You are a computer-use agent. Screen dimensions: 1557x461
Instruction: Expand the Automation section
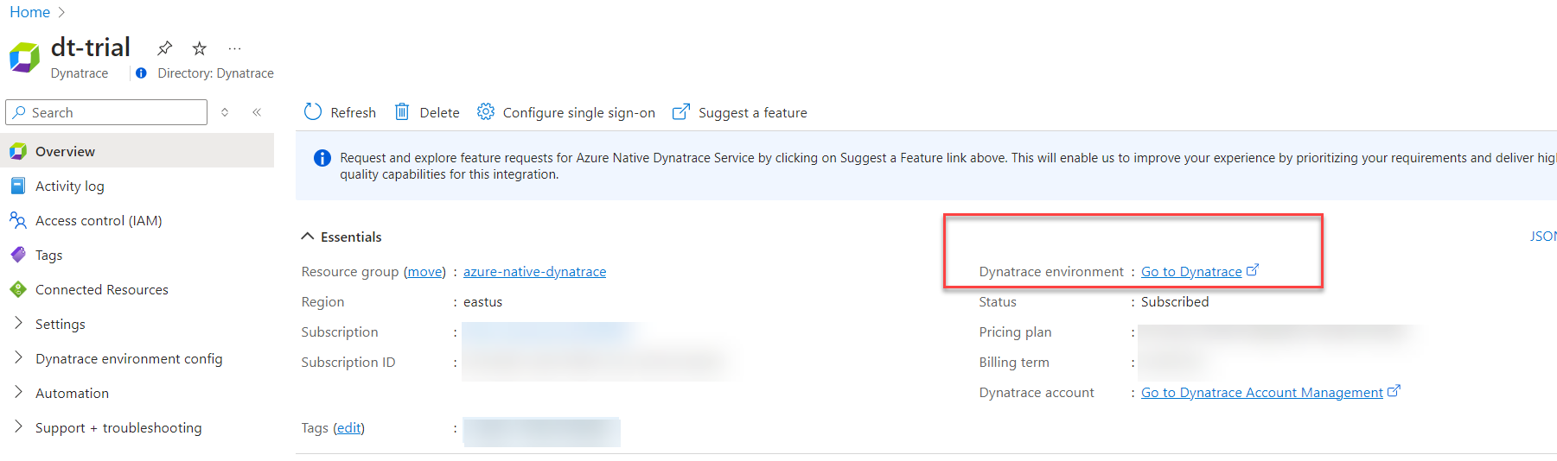point(18,392)
